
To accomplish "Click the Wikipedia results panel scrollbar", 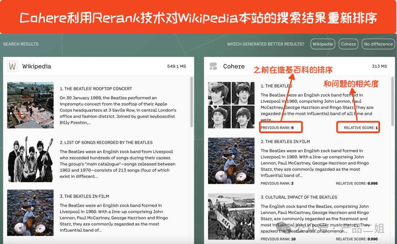I will pyautogui.click(x=192, y=102).
